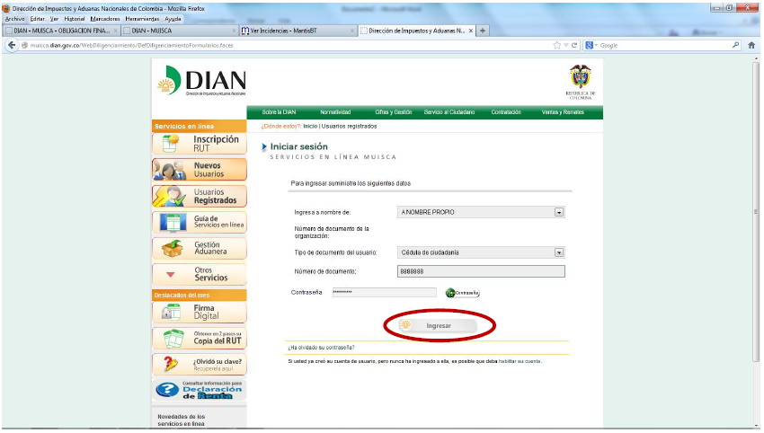Click the Google search box
The width and height of the screenshot is (764, 433).
click(664, 45)
